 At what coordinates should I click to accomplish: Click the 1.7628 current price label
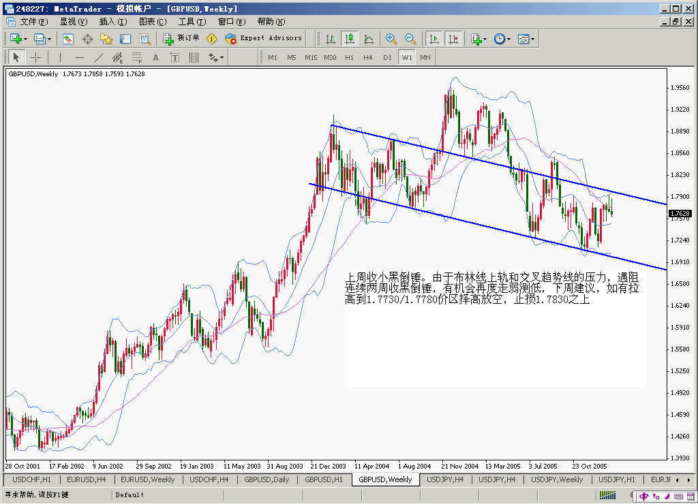coord(680,214)
